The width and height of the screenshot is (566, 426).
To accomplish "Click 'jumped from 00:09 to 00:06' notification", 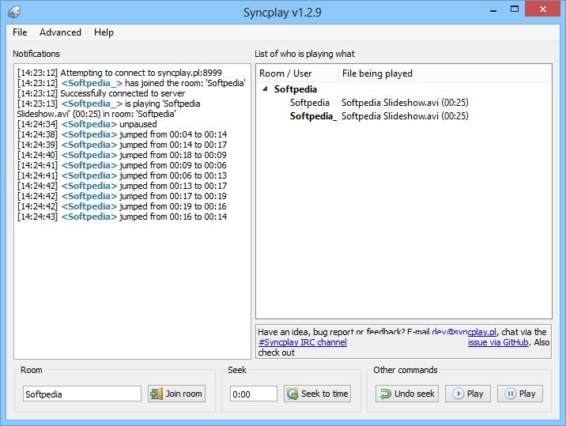I will (122, 165).
